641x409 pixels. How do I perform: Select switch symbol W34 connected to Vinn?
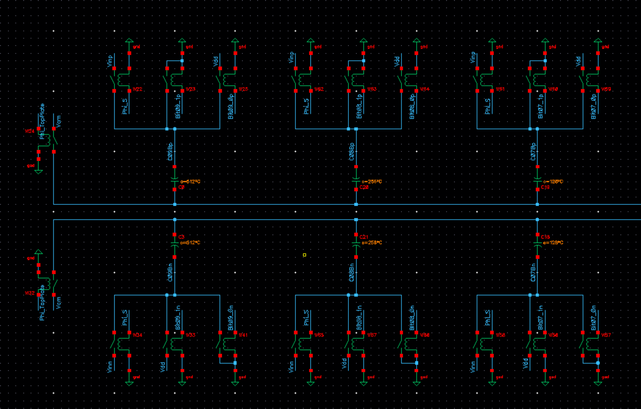click(122, 344)
